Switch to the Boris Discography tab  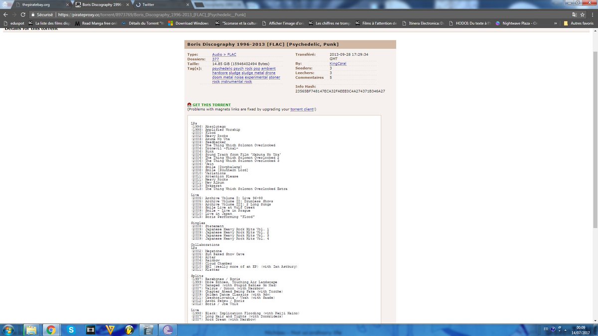click(104, 4)
